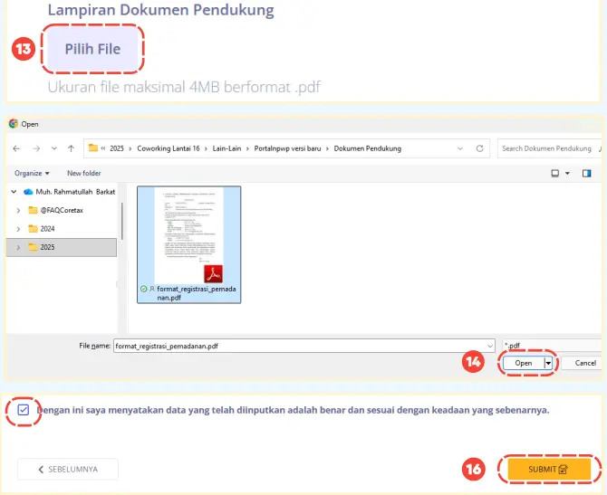Image resolution: width=607 pixels, height=495 pixels.
Task: Go back using the dialog's left arrow
Action: tap(16, 148)
